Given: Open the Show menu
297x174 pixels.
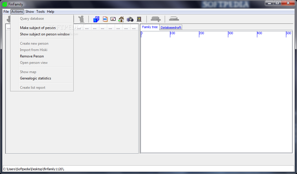Looking at the screenshot, I should click(x=30, y=12).
